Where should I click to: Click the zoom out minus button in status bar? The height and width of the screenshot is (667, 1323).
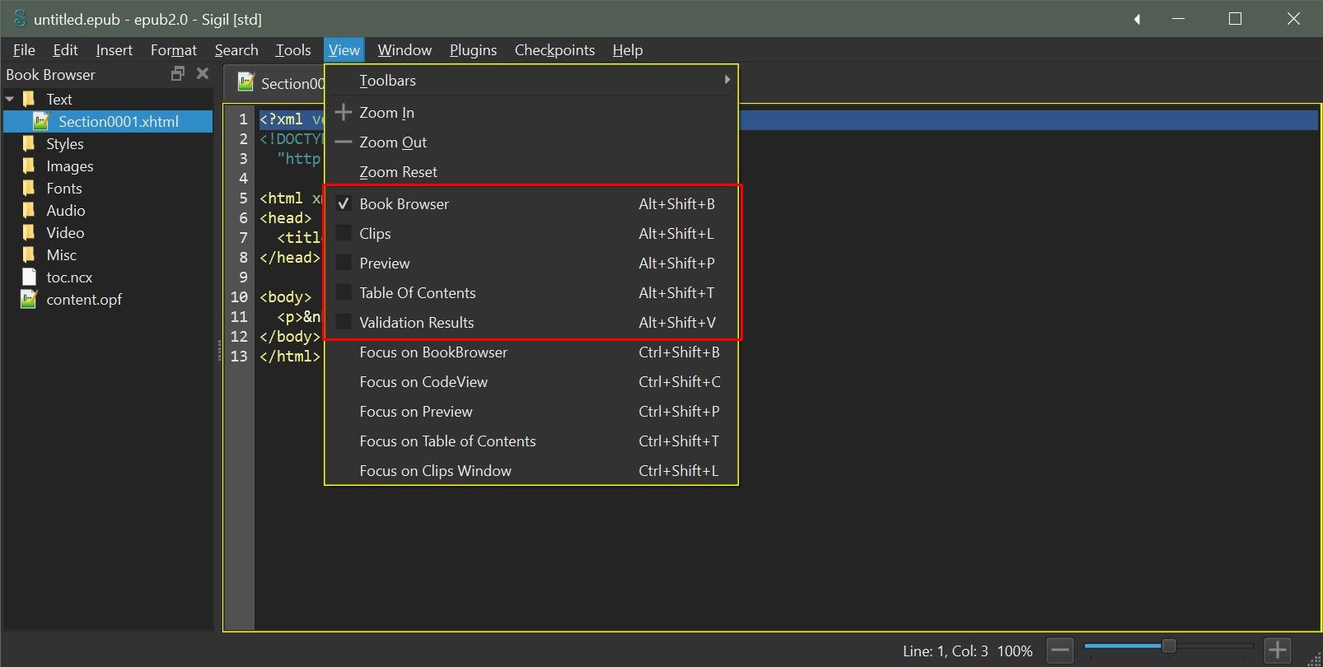pos(1061,651)
